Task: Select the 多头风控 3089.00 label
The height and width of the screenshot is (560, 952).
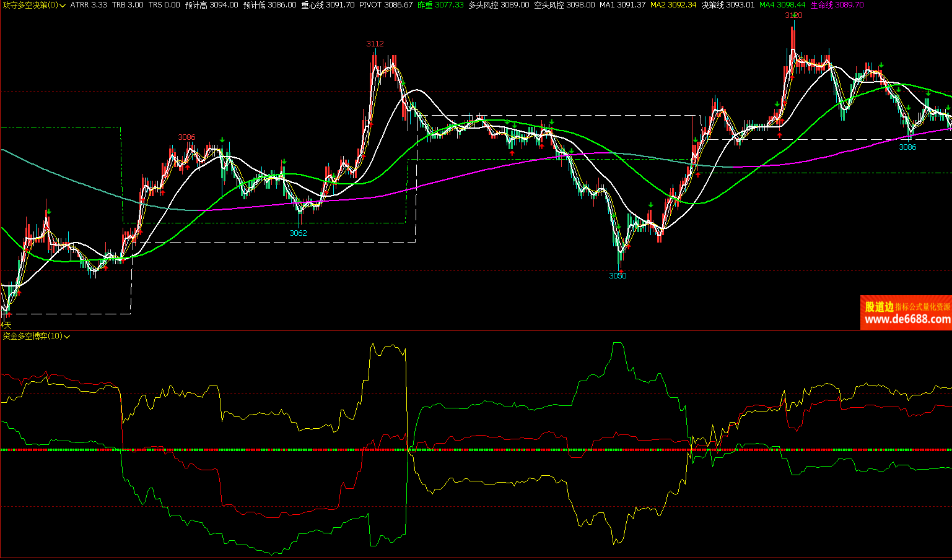Action: 499,5
